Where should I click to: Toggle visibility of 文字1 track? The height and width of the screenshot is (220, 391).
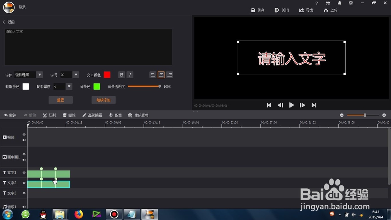pos(24,173)
